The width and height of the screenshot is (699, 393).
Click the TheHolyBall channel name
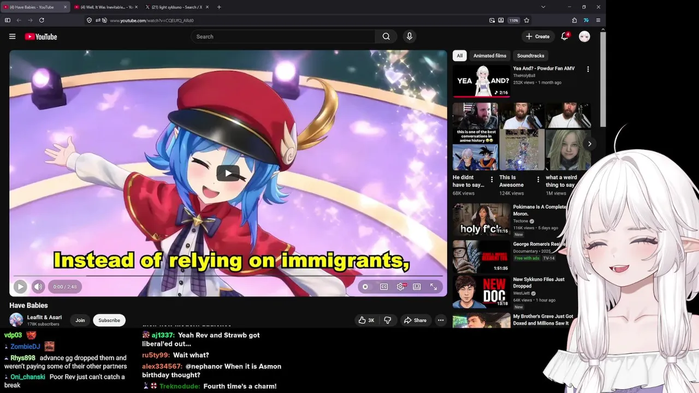click(524, 75)
